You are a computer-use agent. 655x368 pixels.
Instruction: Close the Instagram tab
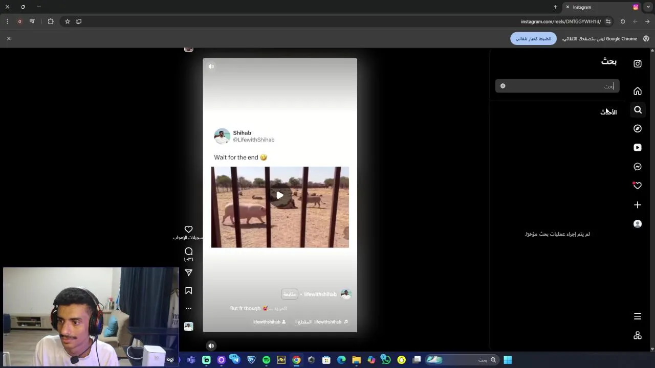coord(567,7)
